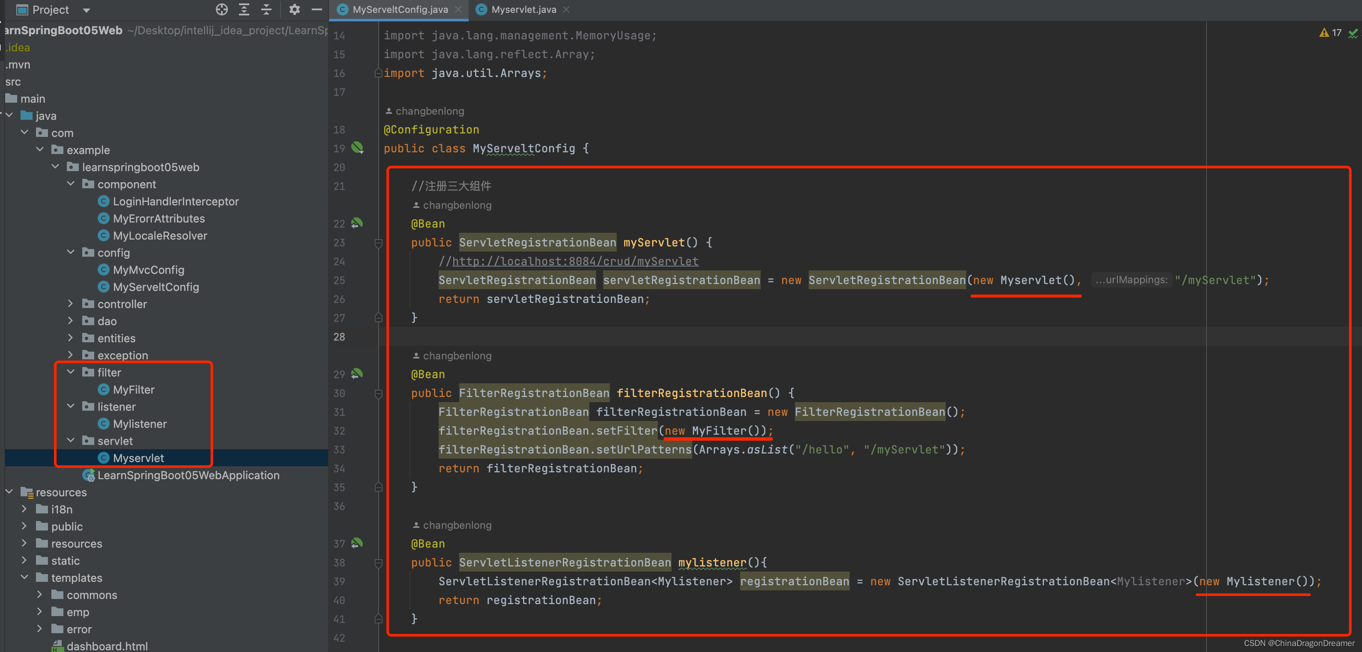Select MyServeltConfig in project tree
Viewport: 1362px width, 652px height.
point(156,287)
